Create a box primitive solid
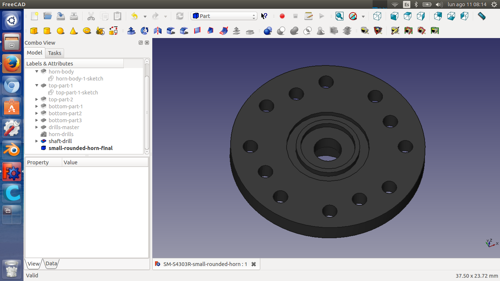Screen dimensions: 500x281 [34, 31]
